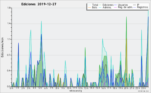Click the '19 h' x-axis label
Image resolution: width=151 pixels, height=93 pixels.
click(x=120, y=88)
